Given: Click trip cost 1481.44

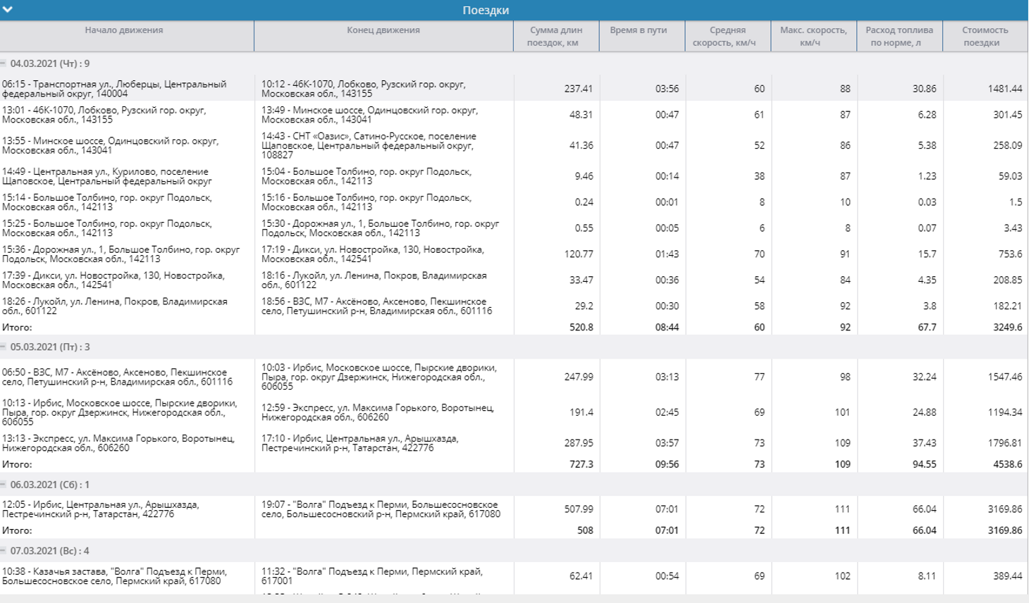Looking at the screenshot, I should pyautogui.click(x=1005, y=89).
